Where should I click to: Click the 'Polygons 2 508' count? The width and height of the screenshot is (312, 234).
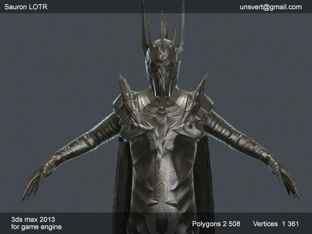click(216, 224)
